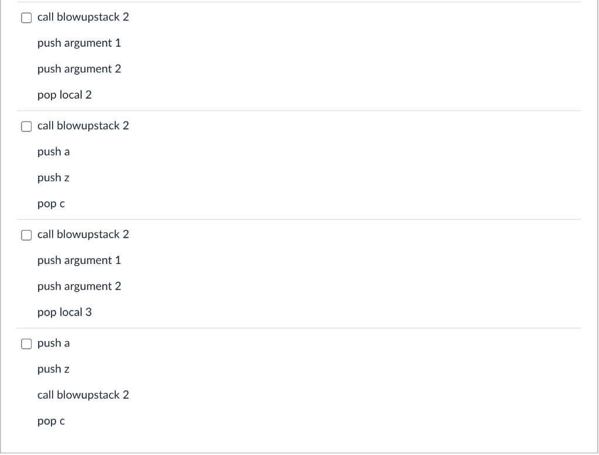Image resolution: width=599 pixels, height=455 pixels.
Task: Click 'push argument 2' line above 'pop local 2'
Action: pos(79,69)
